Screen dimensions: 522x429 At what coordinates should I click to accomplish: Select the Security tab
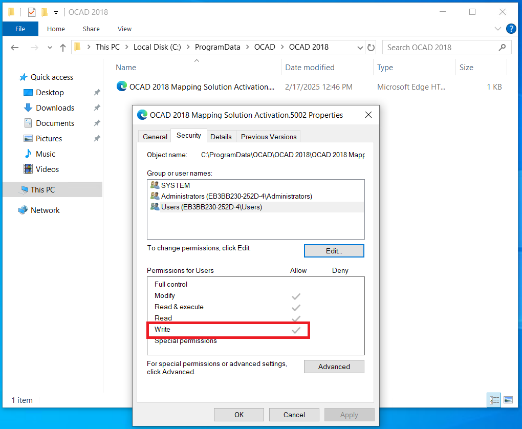(x=189, y=135)
